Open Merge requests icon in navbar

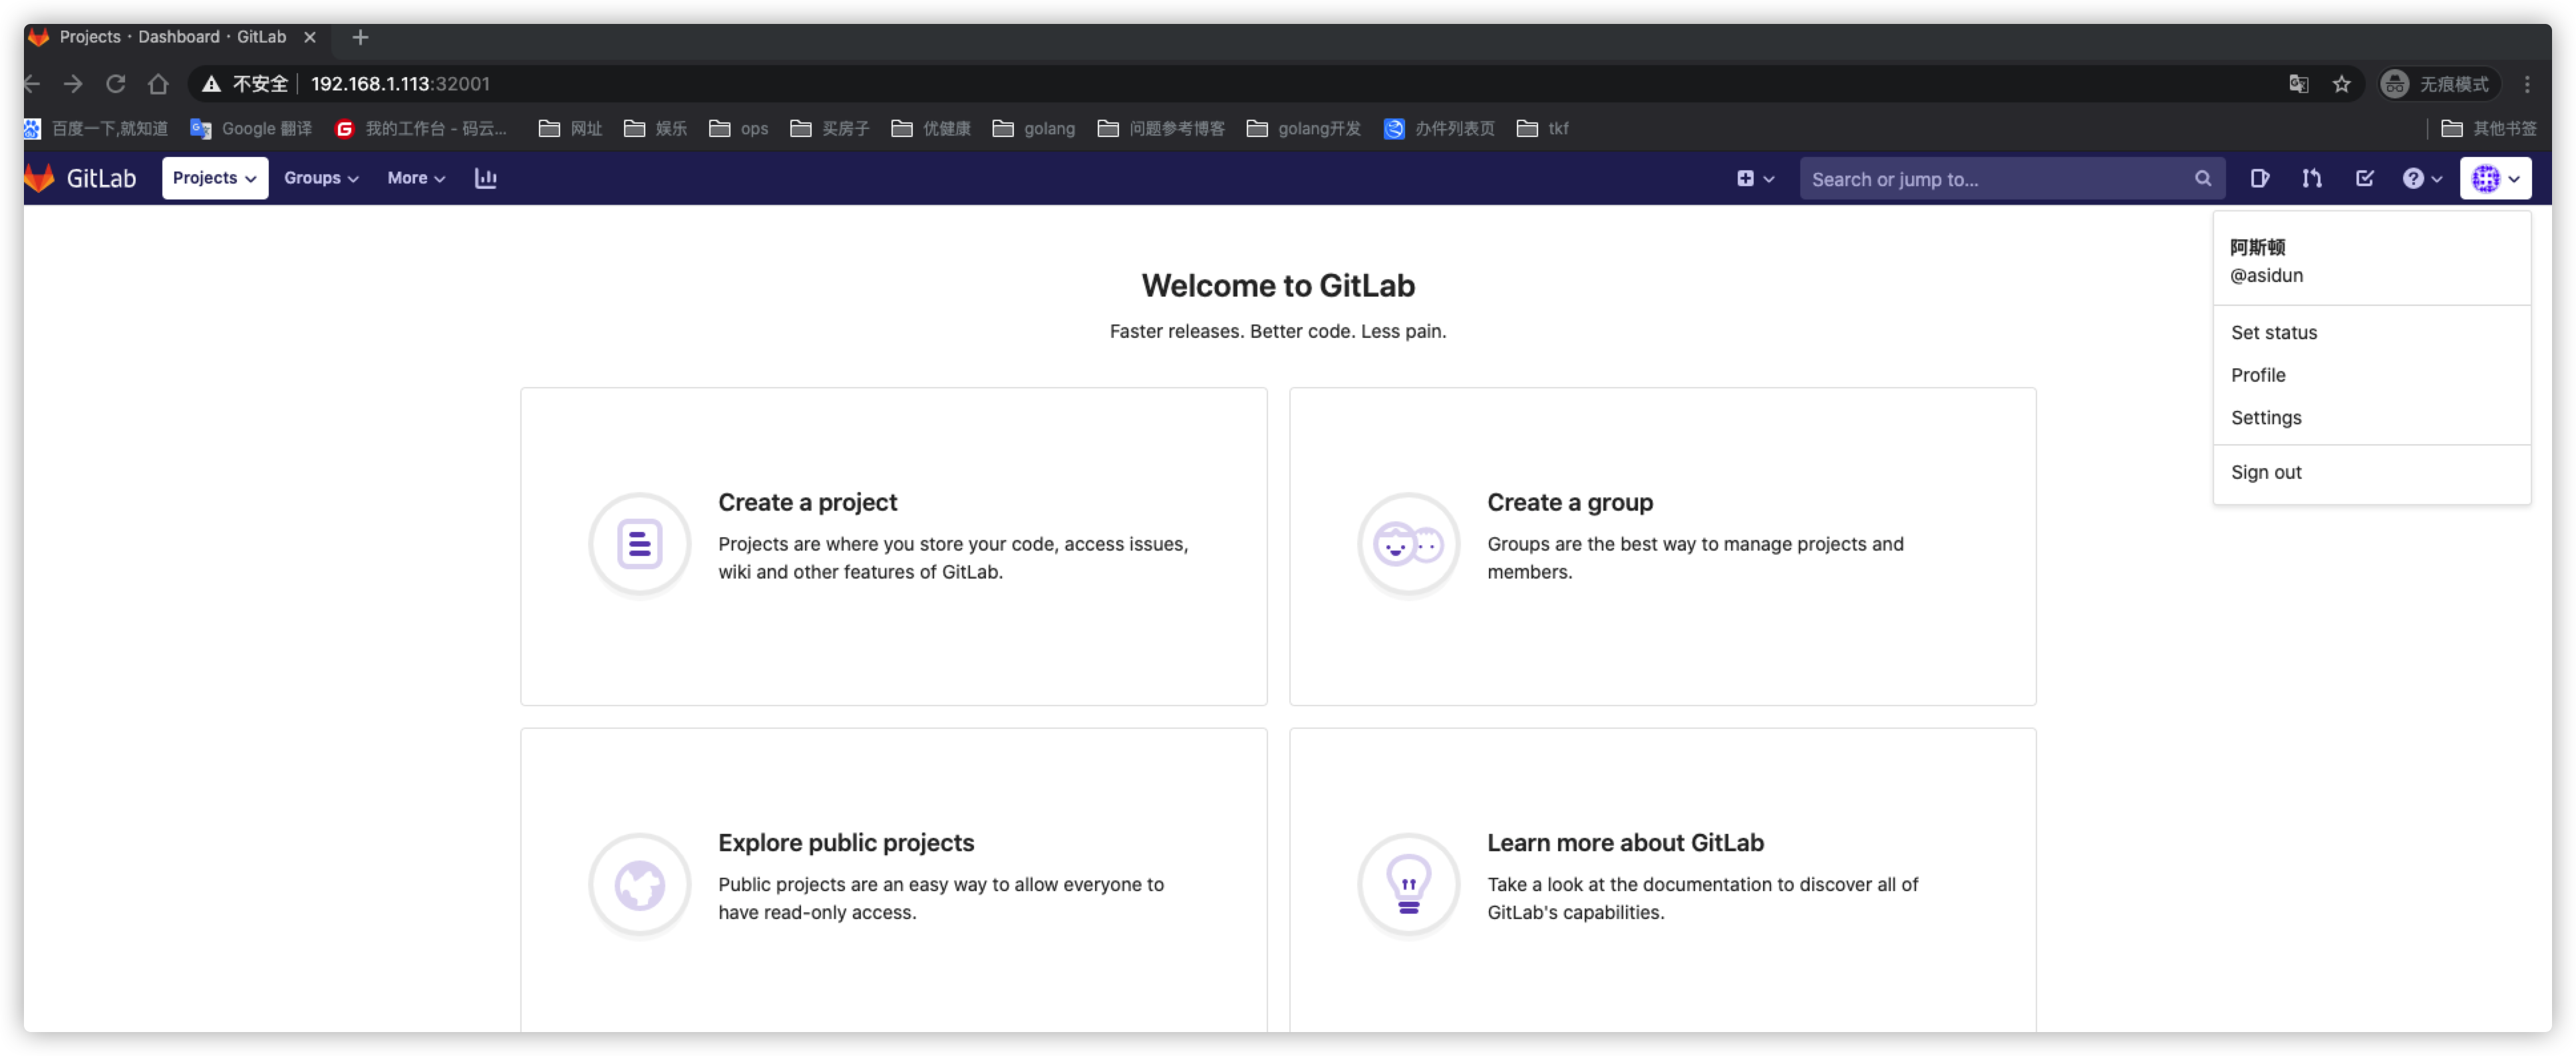click(x=2311, y=178)
